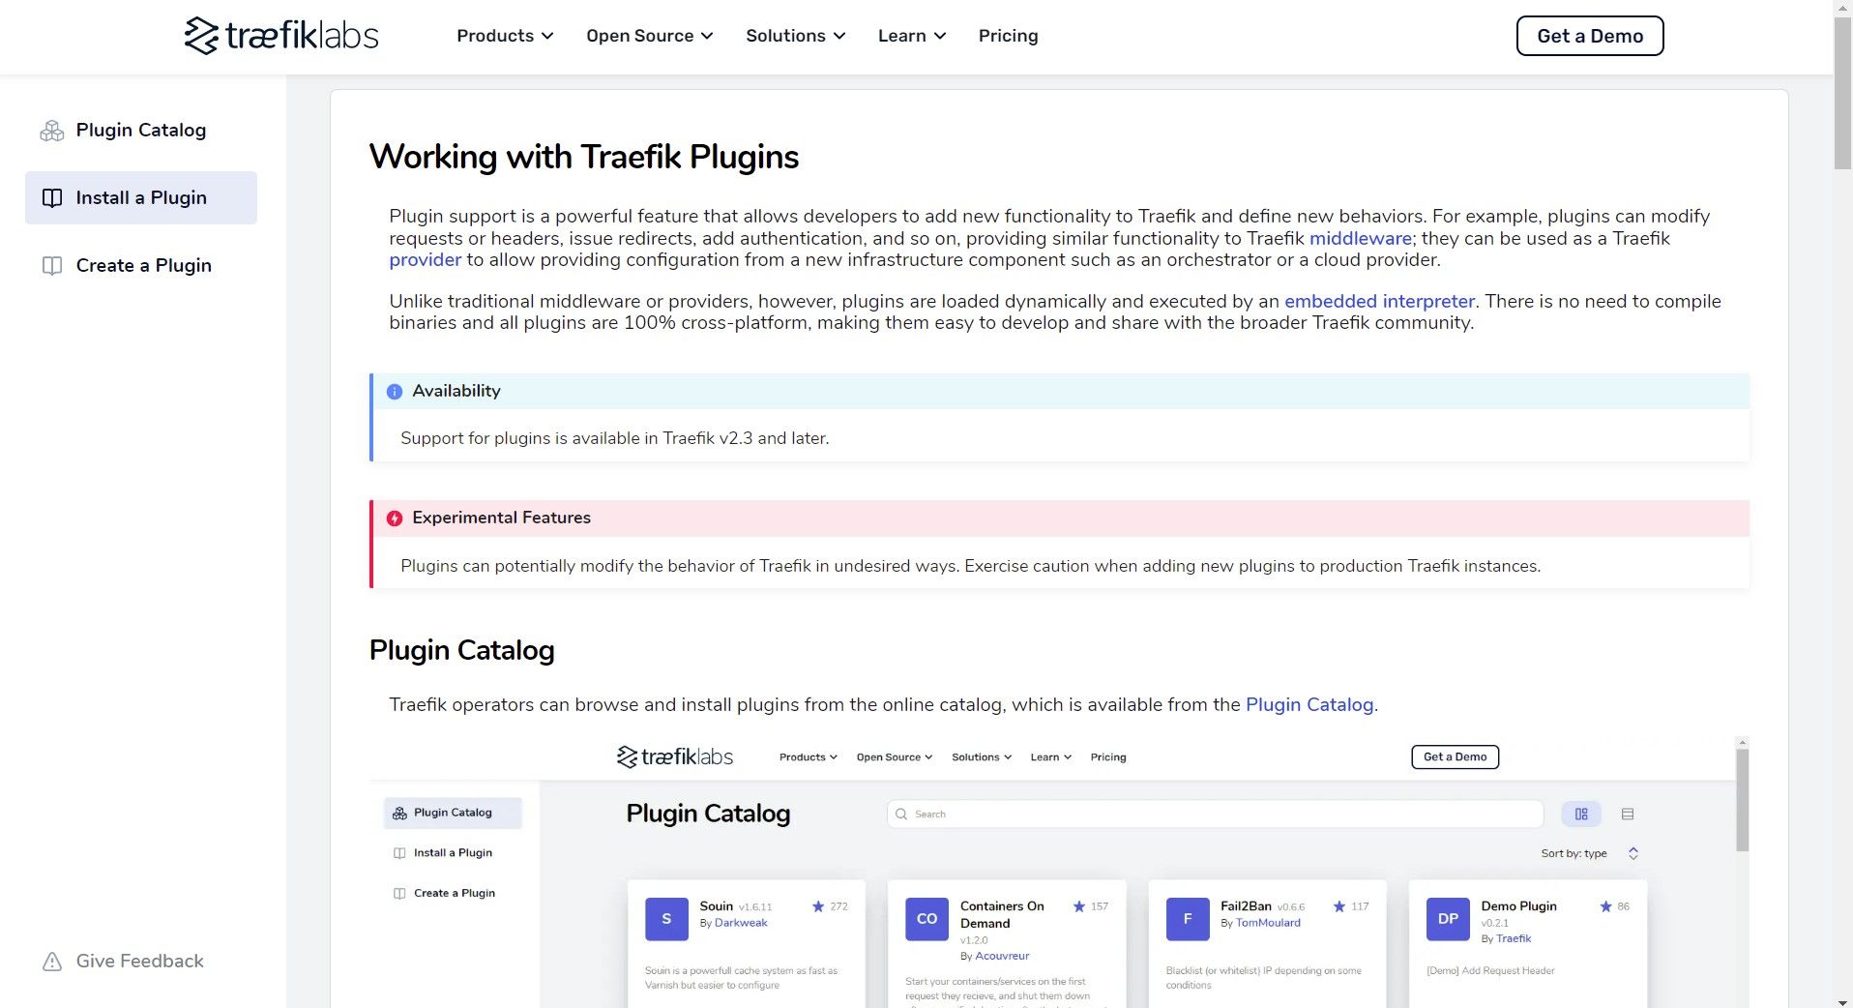Click the star icon on the Fail2Ban card
The height and width of the screenshot is (1008, 1853).
1339,906
